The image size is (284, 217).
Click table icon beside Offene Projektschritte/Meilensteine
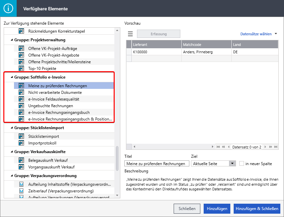[x=21, y=62]
